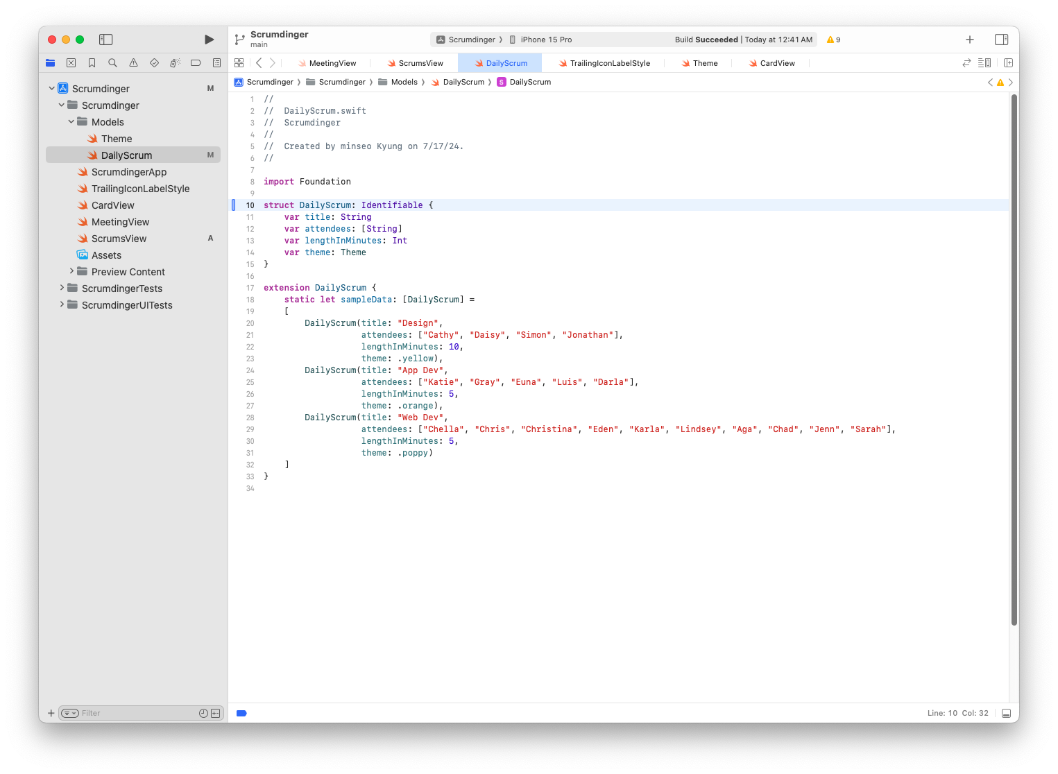The width and height of the screenshot is (1058, 774).
Task: Toggle source-controlled files filter
Action: (215, 713)
